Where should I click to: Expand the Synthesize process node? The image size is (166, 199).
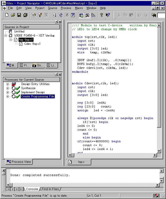(8, 88)
